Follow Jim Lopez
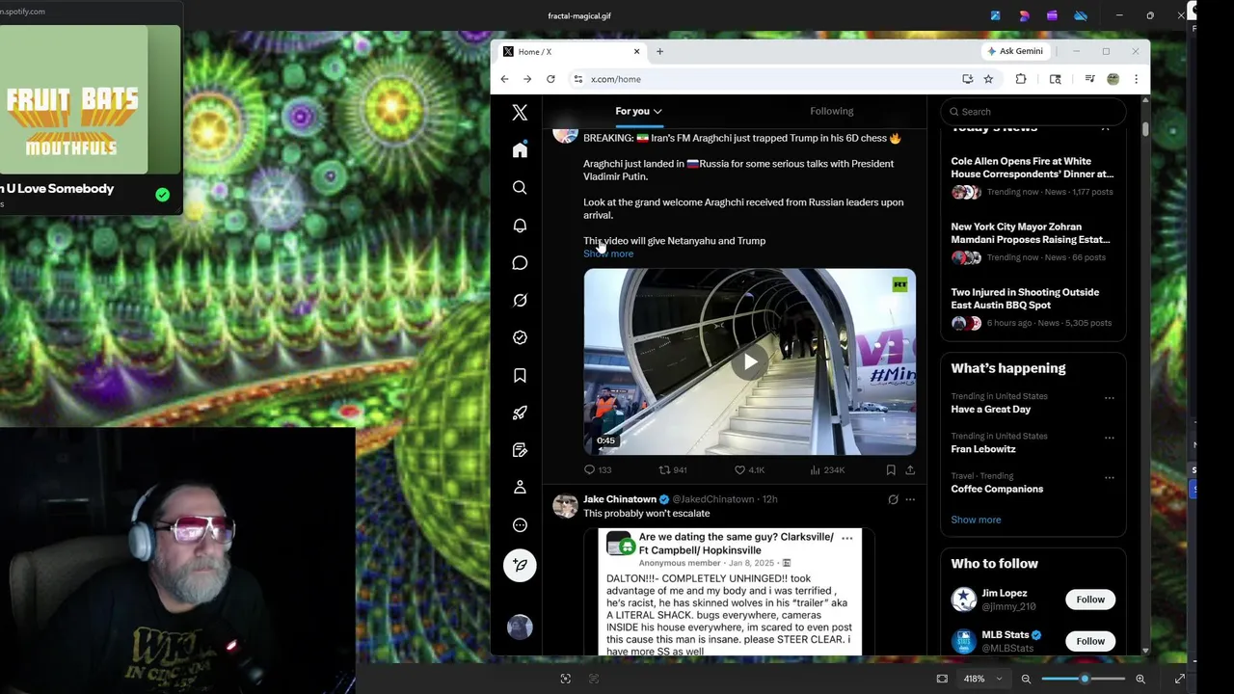 coord(1090,600)
